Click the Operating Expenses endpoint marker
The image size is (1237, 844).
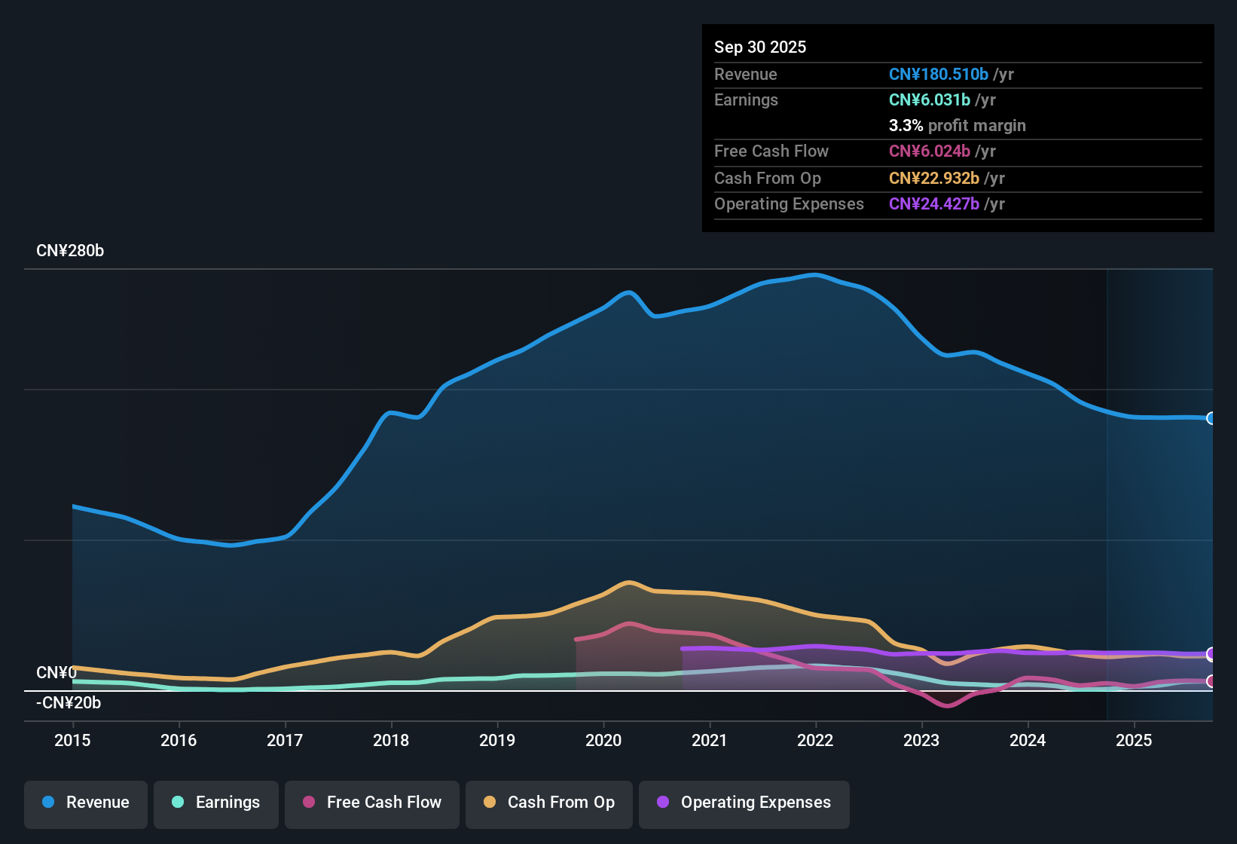click(x=1211, y=654)
